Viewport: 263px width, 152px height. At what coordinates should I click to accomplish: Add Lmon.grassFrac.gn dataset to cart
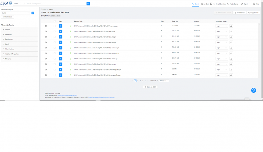click(60, 75)
